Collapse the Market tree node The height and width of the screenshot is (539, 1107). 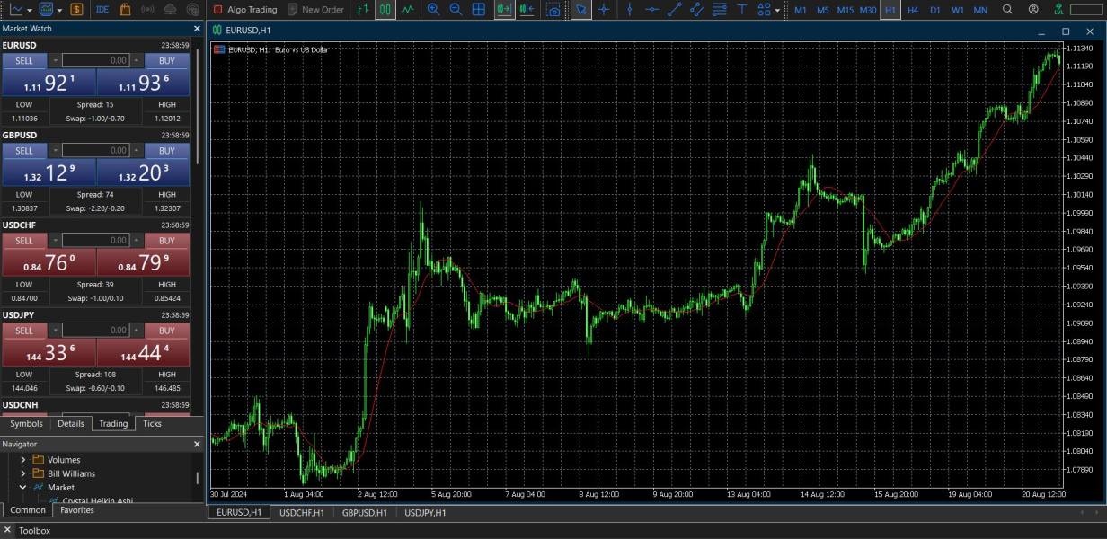coord(23,488)
